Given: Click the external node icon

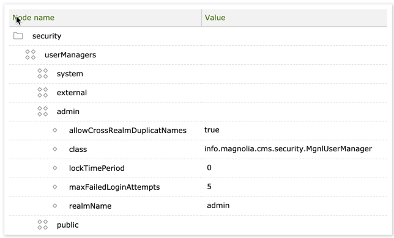Looking at the screenshot, I should 43,92.
